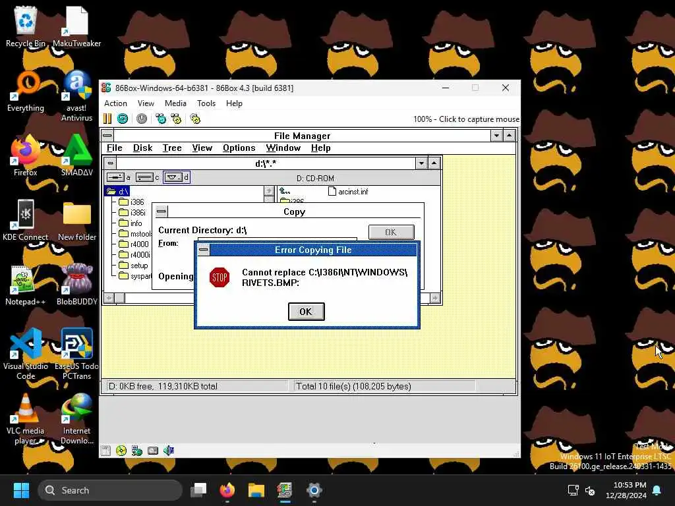675x506 pixels.
Task: Click left arrow of tree horizontal scrollbar
Action: pyautogui.click(x=109, y=298)
